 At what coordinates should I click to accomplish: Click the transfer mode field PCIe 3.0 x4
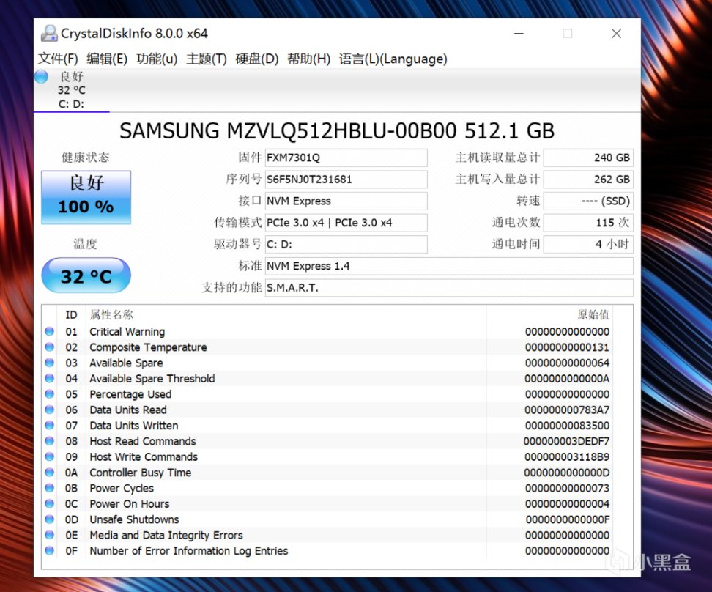(346, 223)
